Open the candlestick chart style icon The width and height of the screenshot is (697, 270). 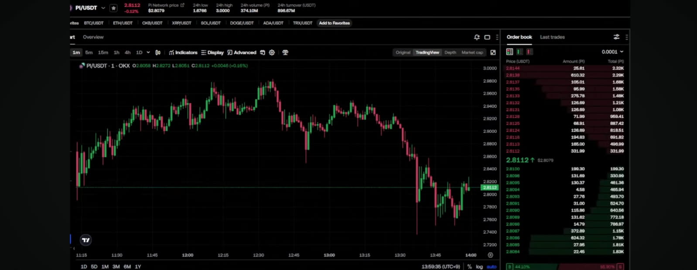point(158,52)
